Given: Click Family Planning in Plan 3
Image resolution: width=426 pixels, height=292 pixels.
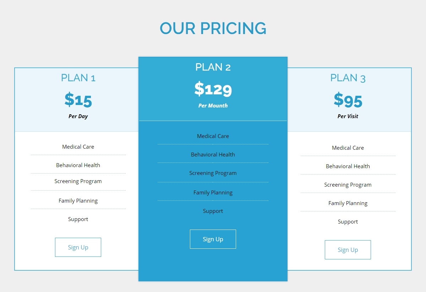Looking at the screenshot, I should 348,203.
